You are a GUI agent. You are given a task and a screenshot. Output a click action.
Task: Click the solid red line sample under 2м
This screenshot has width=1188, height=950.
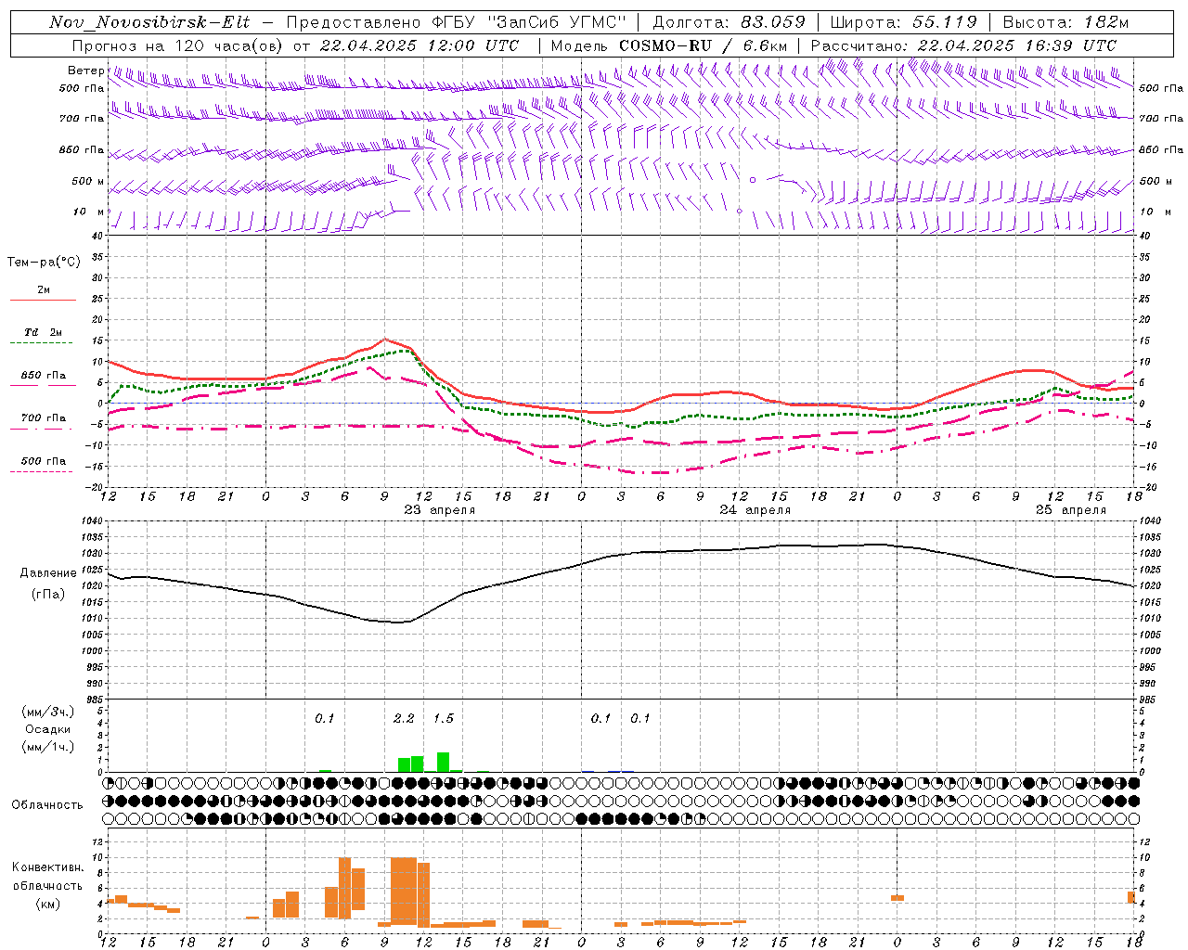coord(43,301)
